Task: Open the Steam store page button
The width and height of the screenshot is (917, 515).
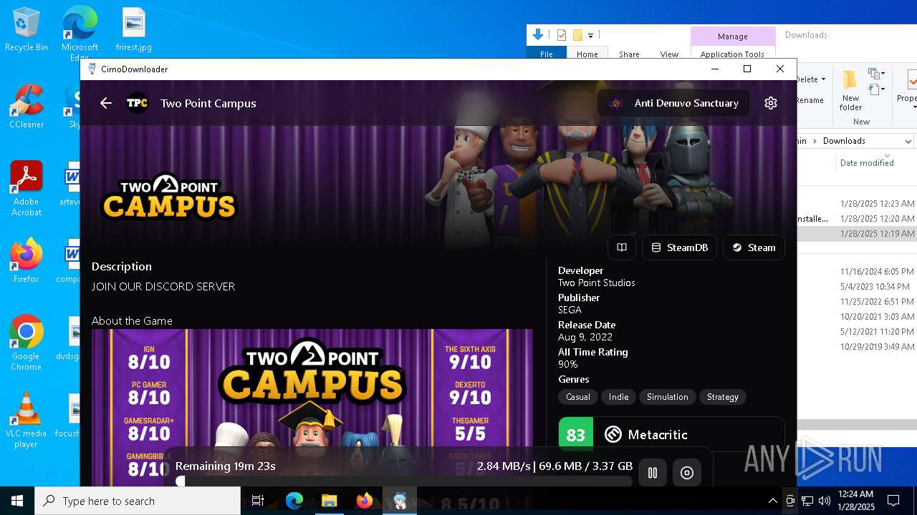Action: (x=754, y=247)
